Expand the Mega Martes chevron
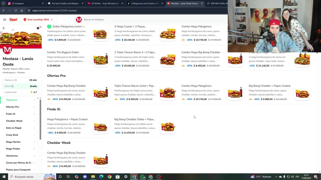The height and width of the screenshot is (180, 321). (34, 142)
